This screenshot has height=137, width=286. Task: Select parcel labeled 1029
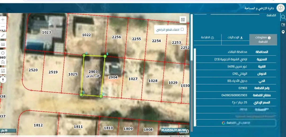click(x=173, y=83)
